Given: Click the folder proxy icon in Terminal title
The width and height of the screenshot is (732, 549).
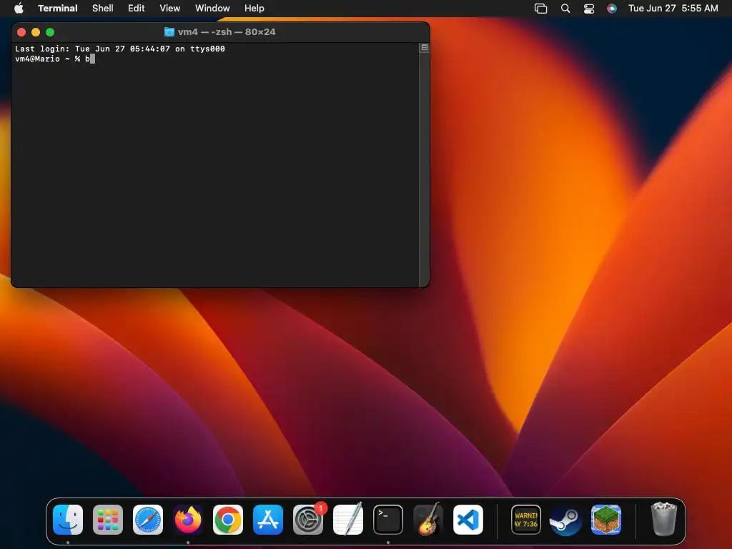Looking at the screenshot, I should pyautogui.click(x=169, y=31).
